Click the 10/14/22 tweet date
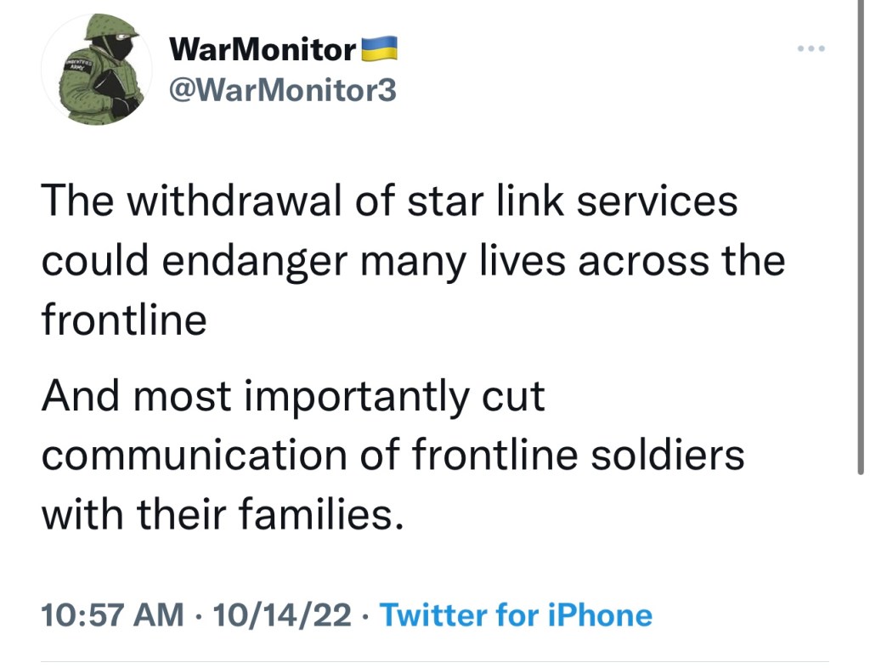 282,614
